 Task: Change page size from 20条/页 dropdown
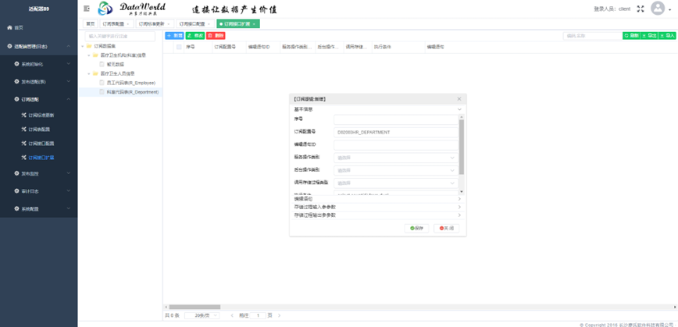tap(202, 316)
